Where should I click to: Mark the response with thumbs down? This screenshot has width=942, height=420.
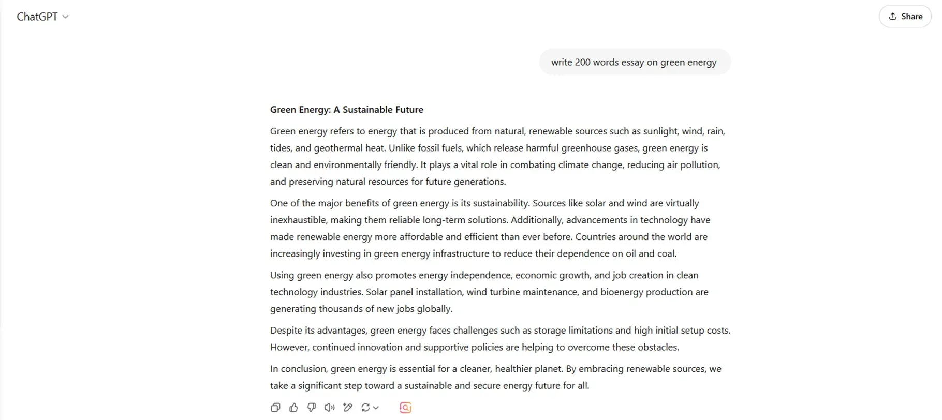coord(312,408)
